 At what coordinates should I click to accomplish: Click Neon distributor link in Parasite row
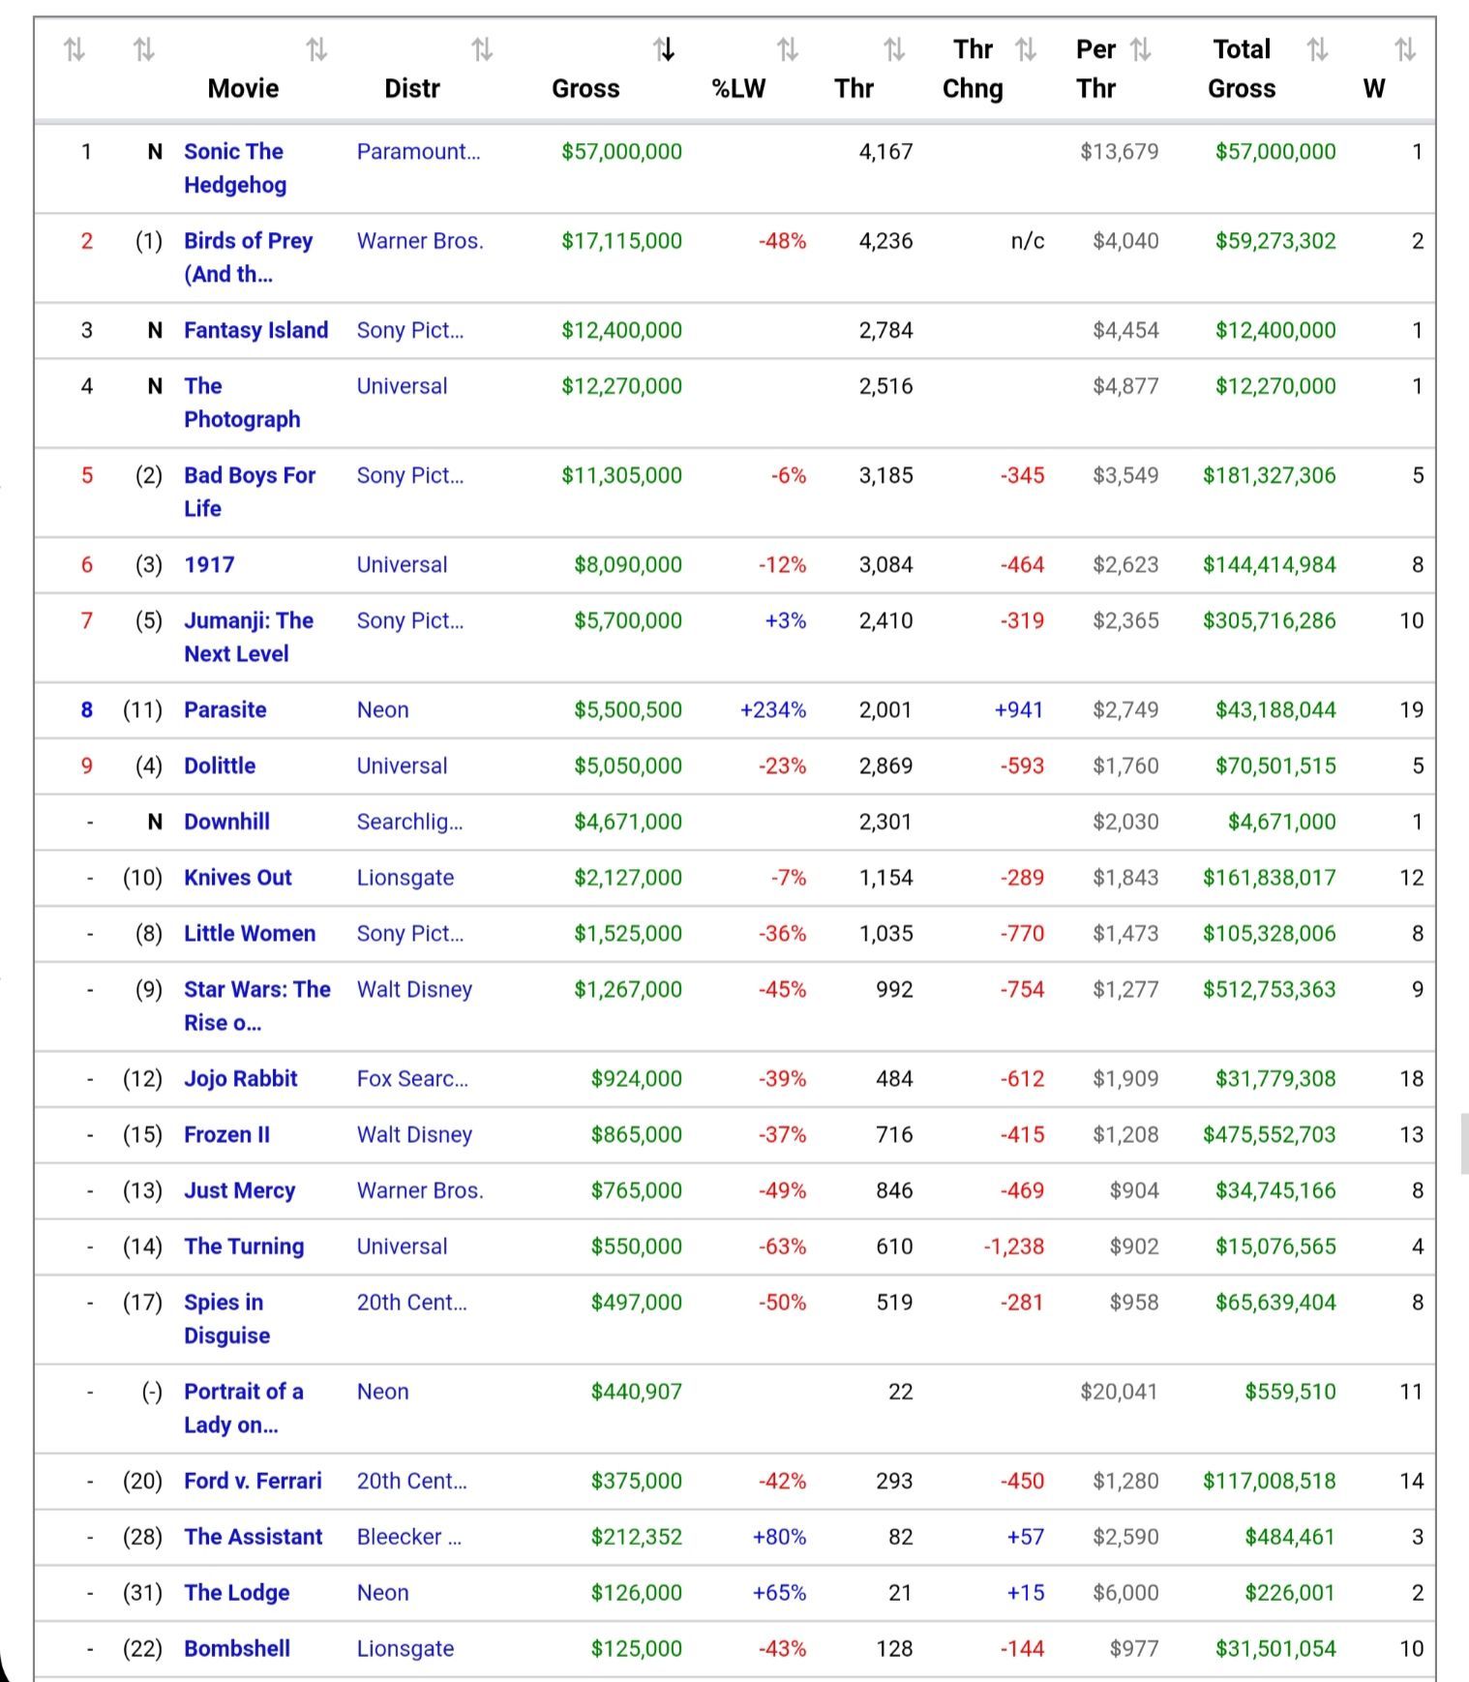click(x=382, y=709)
